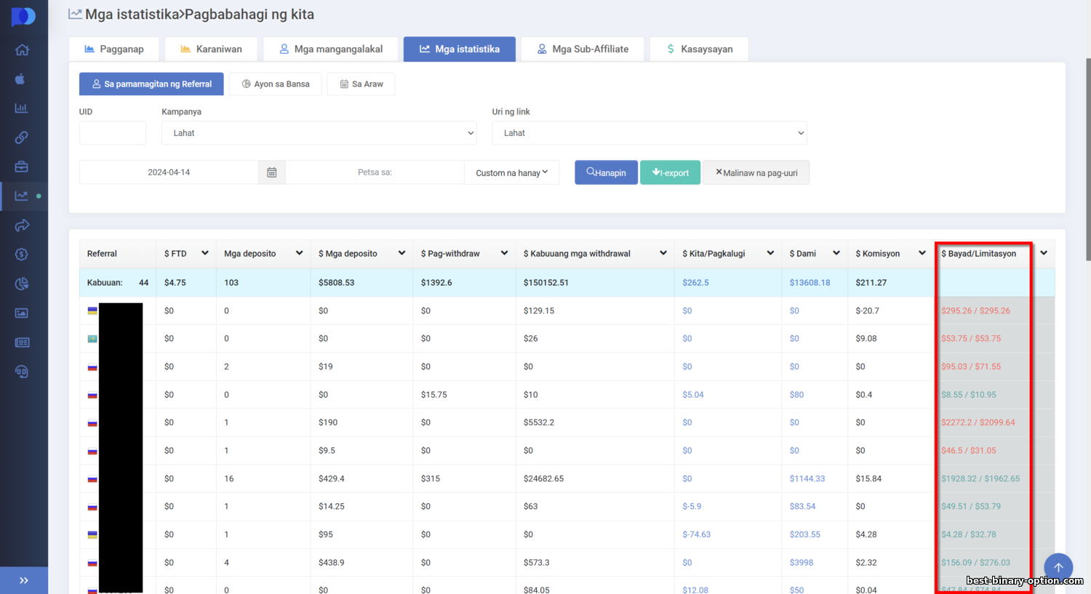Expand the $ Komisyon column sort arrow
This screenshot has height=594, width=1091.
(922, 253)
